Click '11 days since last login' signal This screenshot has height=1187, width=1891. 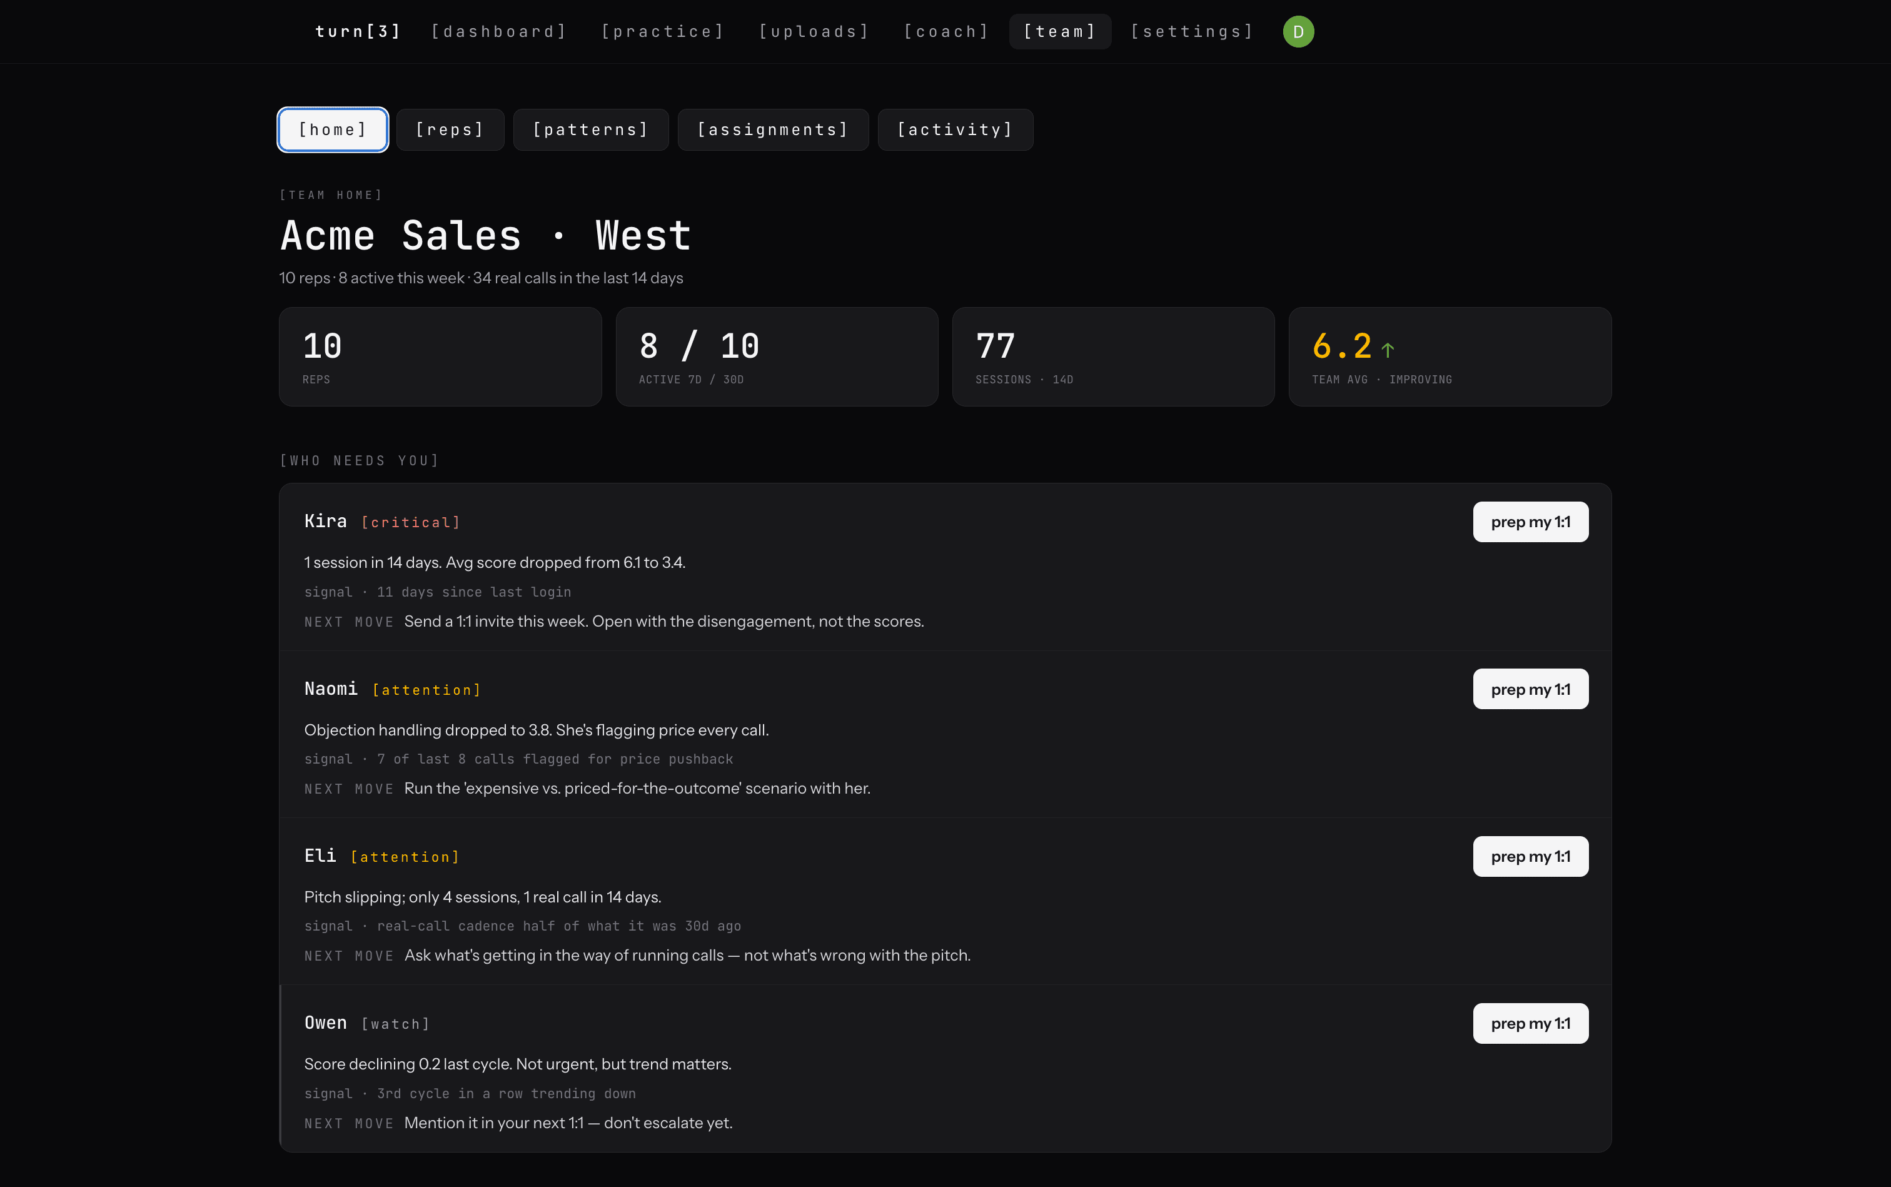[474, 592]
